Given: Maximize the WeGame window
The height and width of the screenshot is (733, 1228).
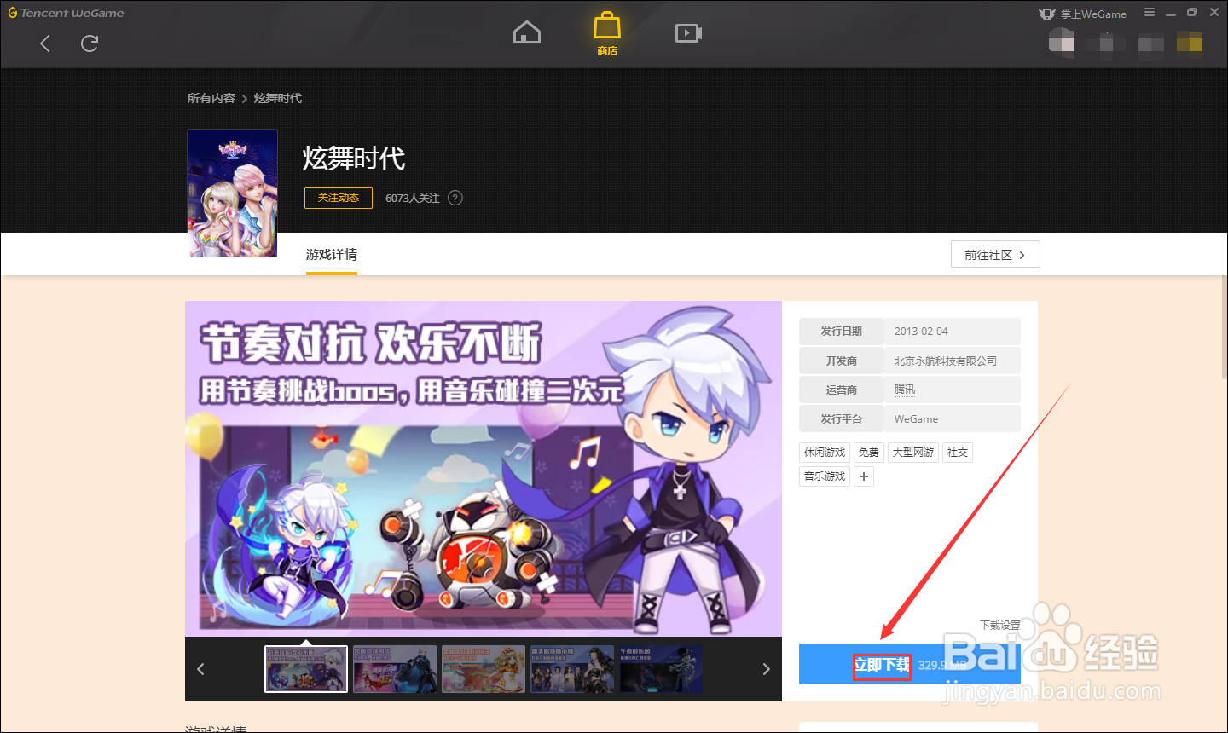Looking at the screenshot, I should pyautogui.click(x=1192, y=13).
